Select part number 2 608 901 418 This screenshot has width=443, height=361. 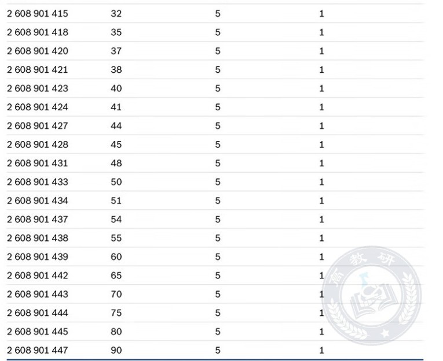coord(38,32)
